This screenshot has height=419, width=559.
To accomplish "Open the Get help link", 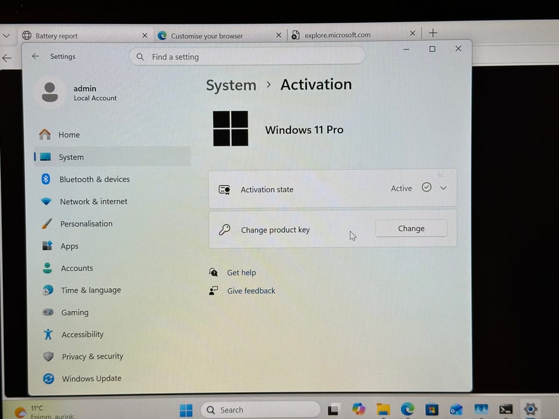I will (x=241, y=272).
